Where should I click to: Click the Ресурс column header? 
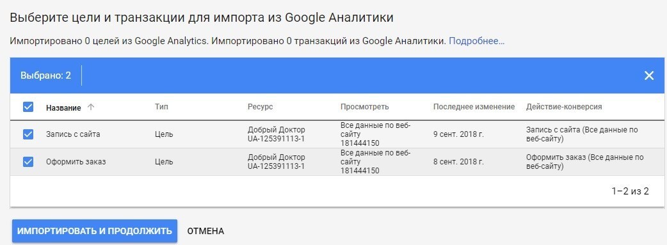coord(261,107)
